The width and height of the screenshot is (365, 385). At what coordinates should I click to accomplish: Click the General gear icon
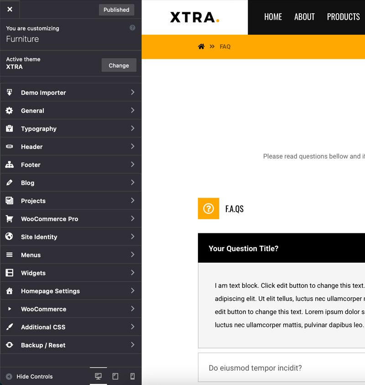pos(9,111)
